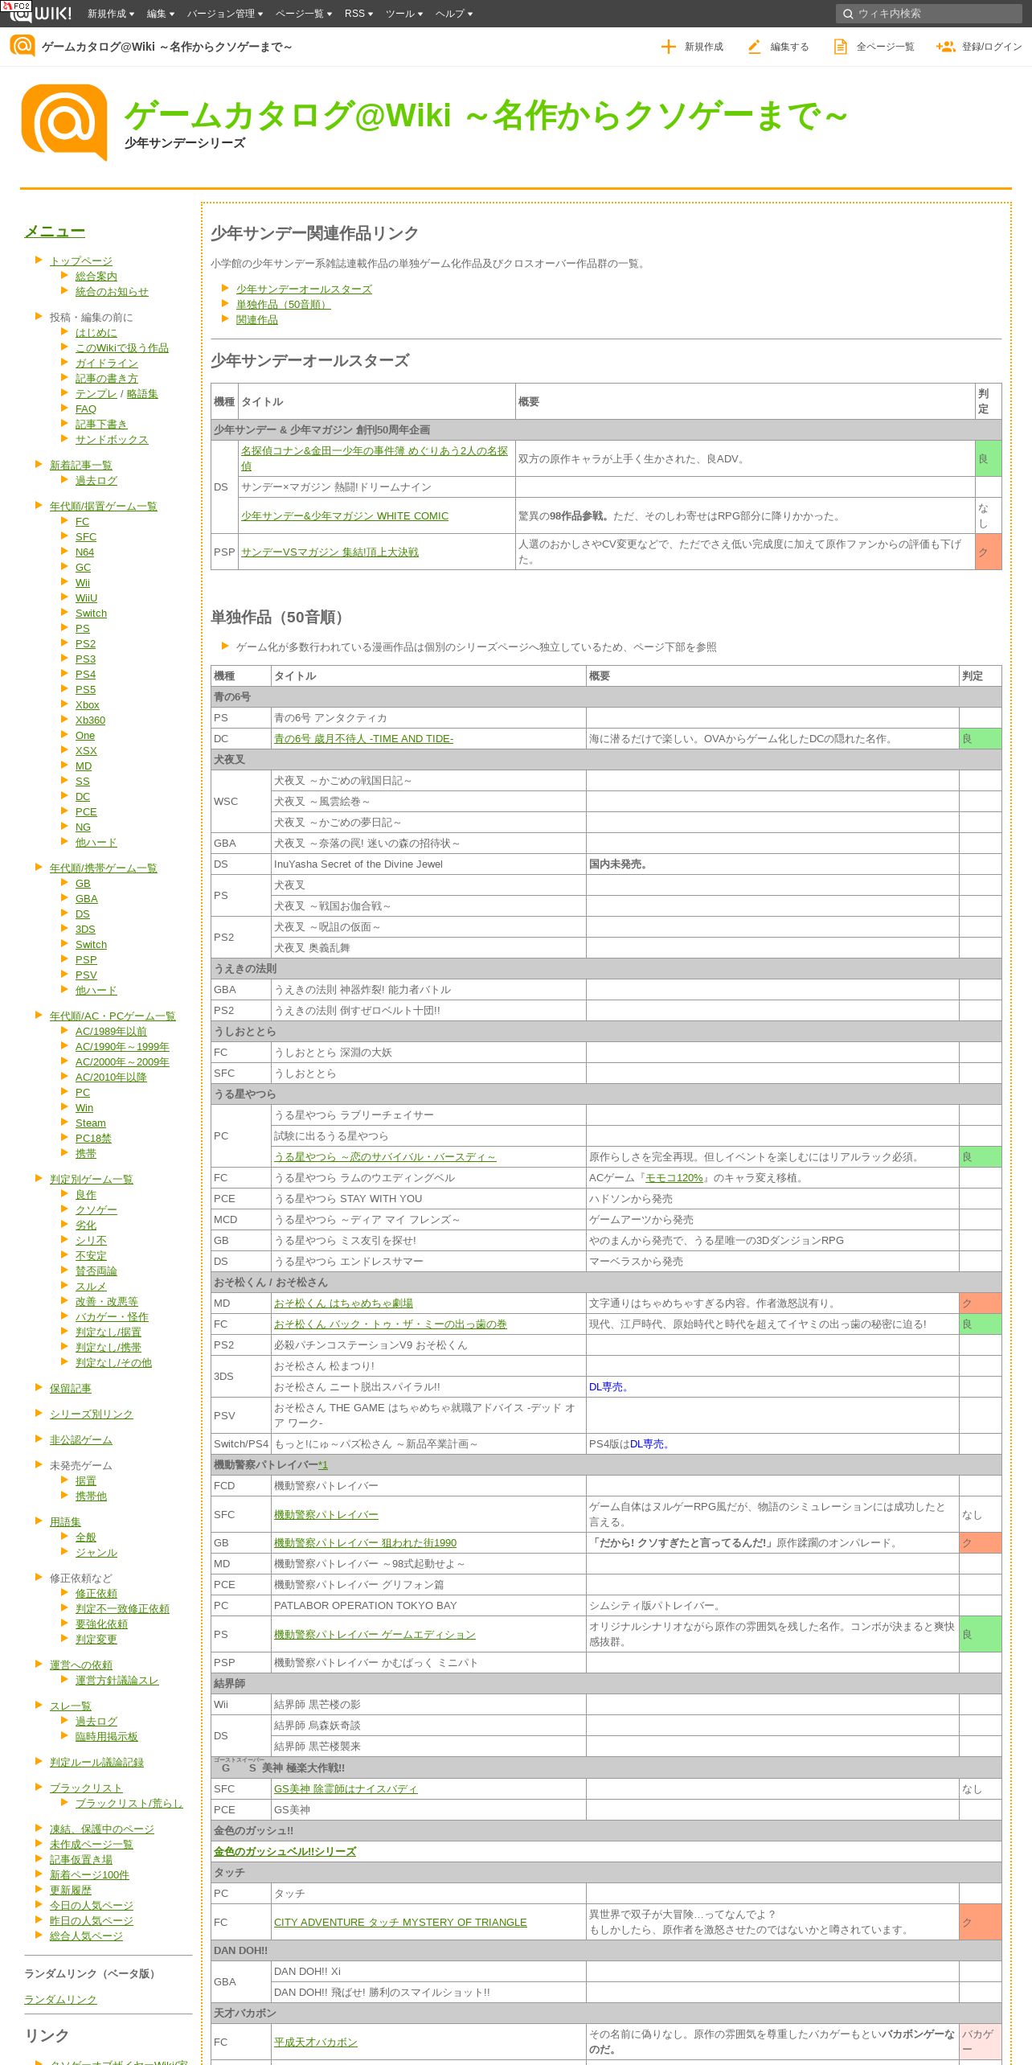Click the モモコ120% link
This screenshot has width=1032, height=2065.
pyautogui.click(x=674, y=1178)
